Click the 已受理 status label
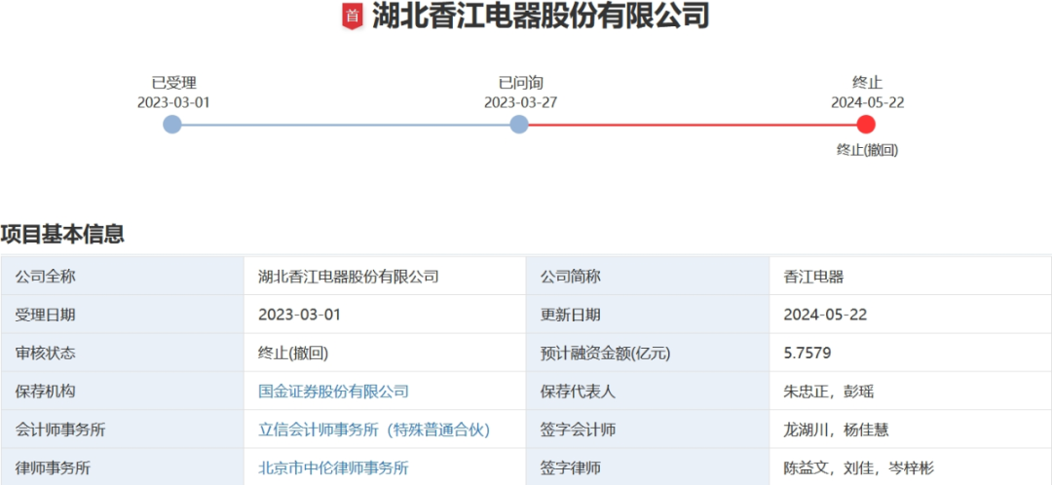This screenshot has width=1052, height=485. pos(173,83)
